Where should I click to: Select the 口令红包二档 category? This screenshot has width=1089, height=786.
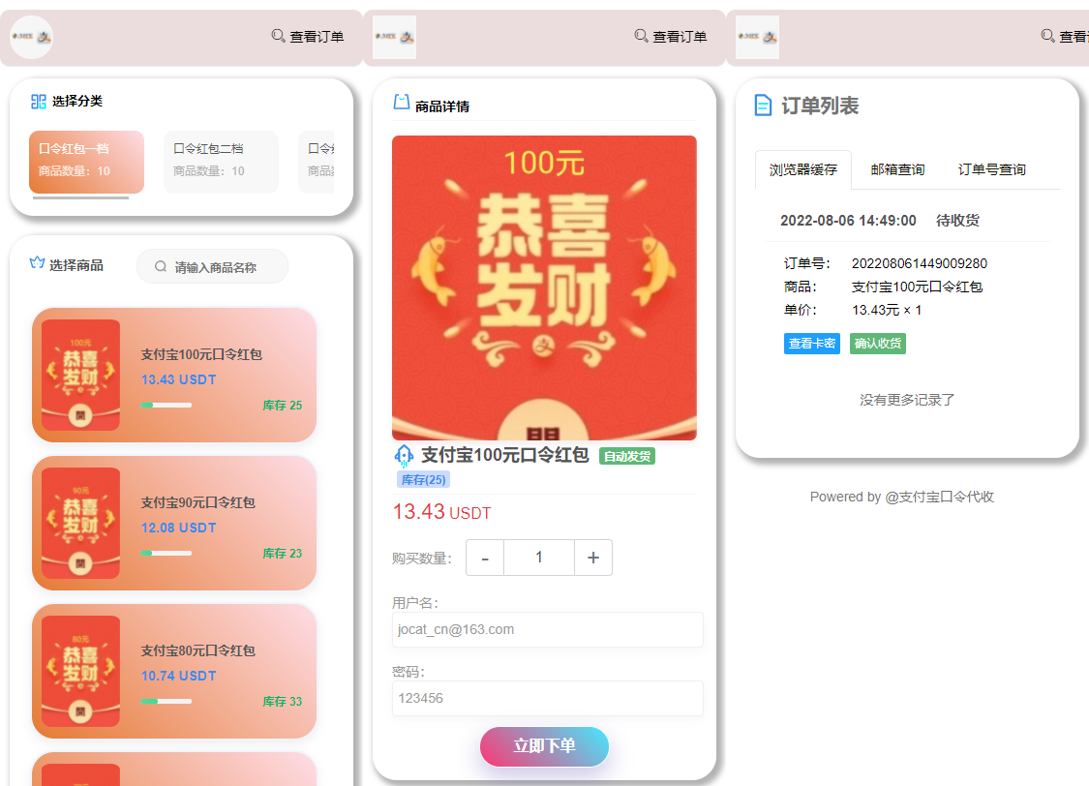coord(221,162)
